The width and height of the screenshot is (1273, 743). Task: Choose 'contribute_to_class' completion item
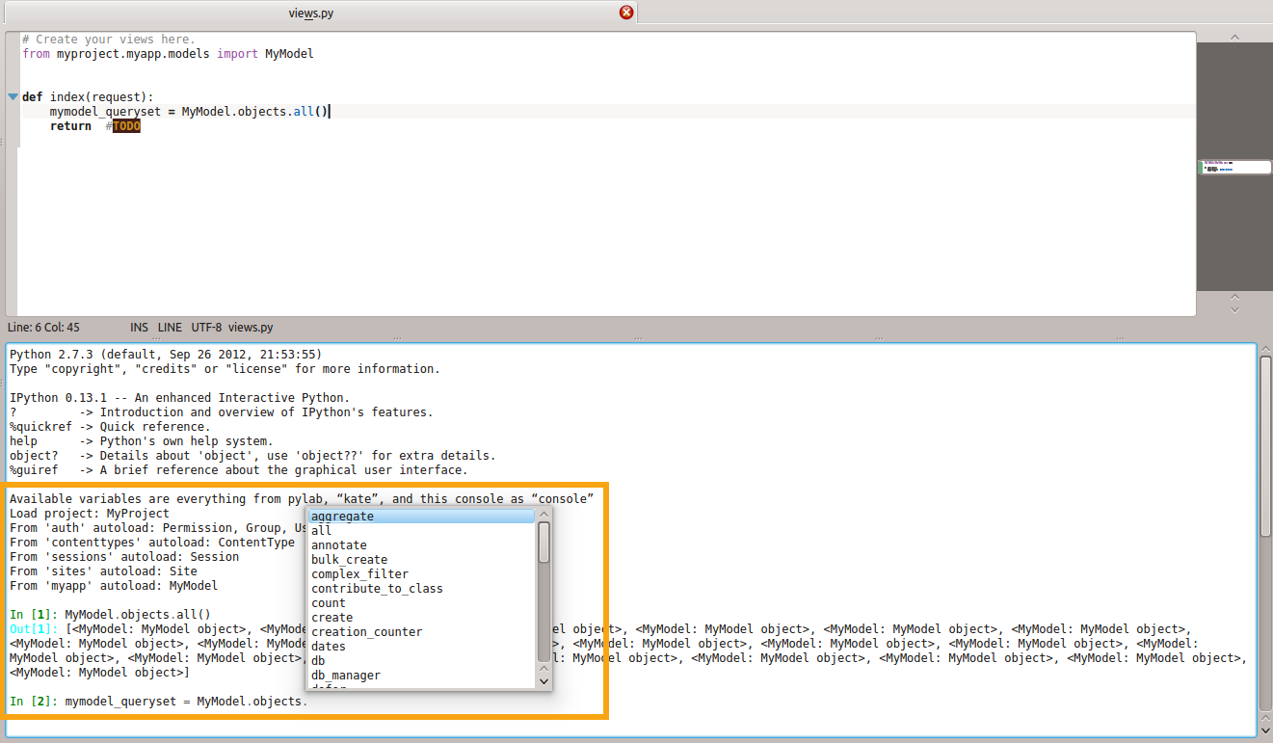coord(377,589)
